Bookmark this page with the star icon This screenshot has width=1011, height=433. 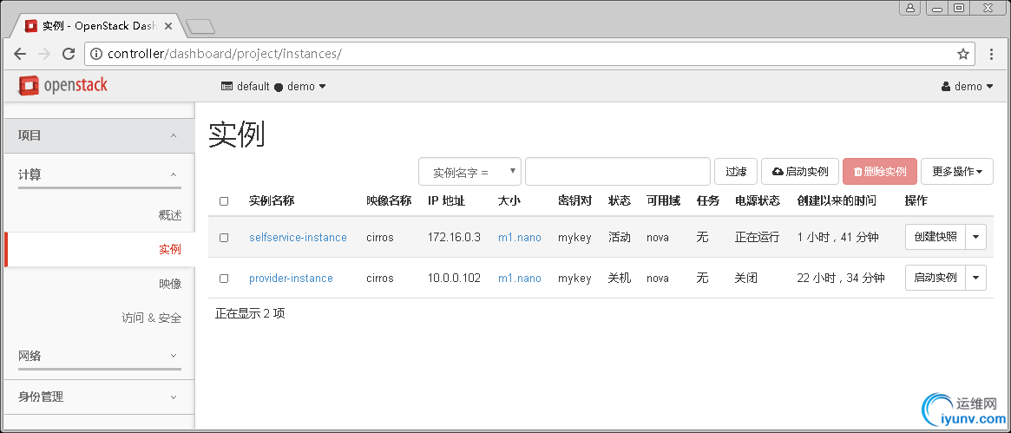coord(962,54)
